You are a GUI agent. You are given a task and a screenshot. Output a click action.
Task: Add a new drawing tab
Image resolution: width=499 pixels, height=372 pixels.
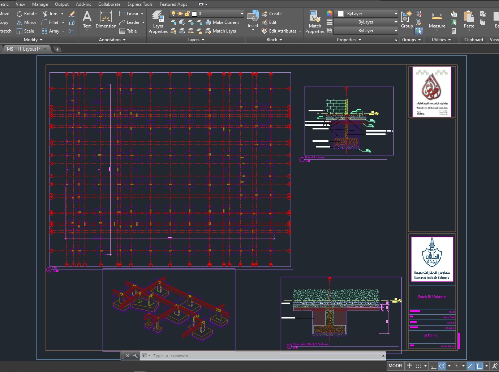click(57, 49)
